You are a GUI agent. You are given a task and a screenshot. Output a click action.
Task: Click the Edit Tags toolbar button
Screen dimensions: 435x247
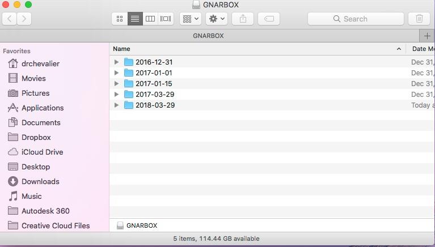point(269,19)
